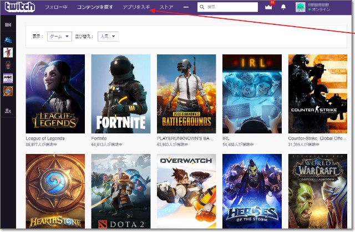This screenshot has height=232, width=355.
Task: Click the League of Legends title link
Action: tap(45, 138)
